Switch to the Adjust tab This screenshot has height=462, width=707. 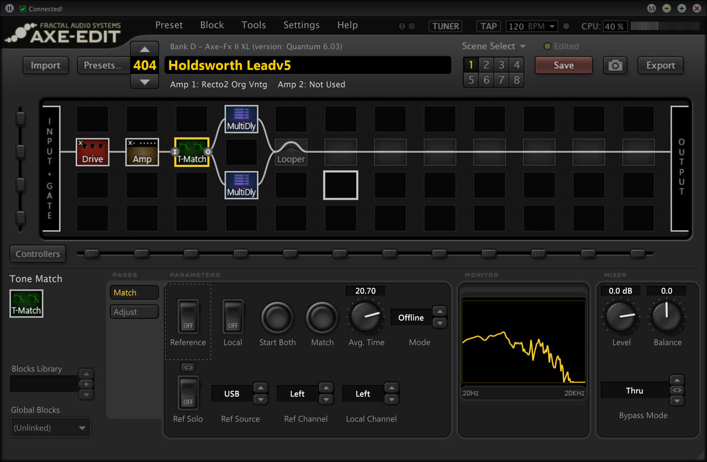[134, 312]
